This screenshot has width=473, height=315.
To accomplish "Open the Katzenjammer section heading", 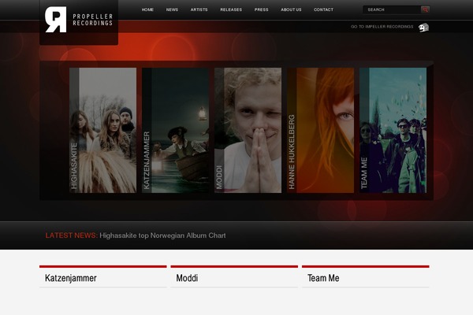I will tap(71, 278).
